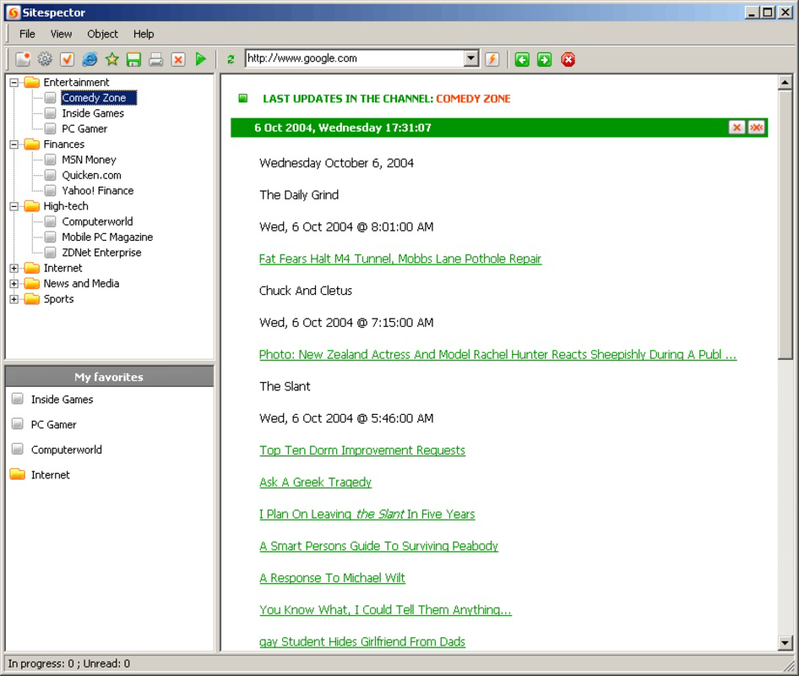The image size is (799, 676).
Task: Toggle the MSN Money channel box
Action: 50,160
